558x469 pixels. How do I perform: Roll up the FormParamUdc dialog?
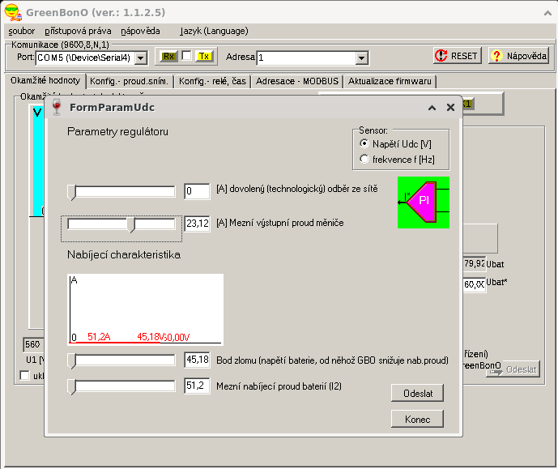coord(432,108)
